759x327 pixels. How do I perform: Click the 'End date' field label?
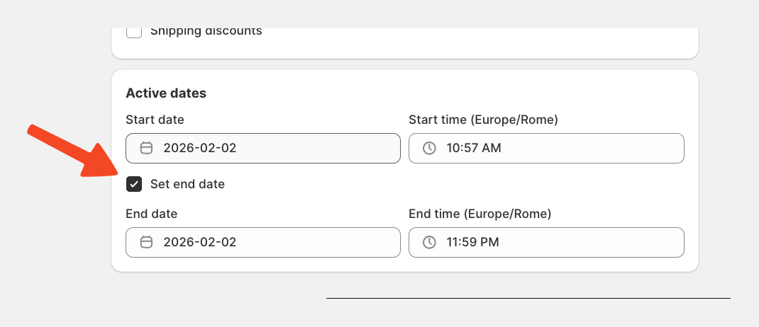[151, 213]
